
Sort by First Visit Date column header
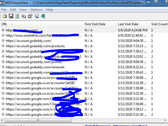99,24
